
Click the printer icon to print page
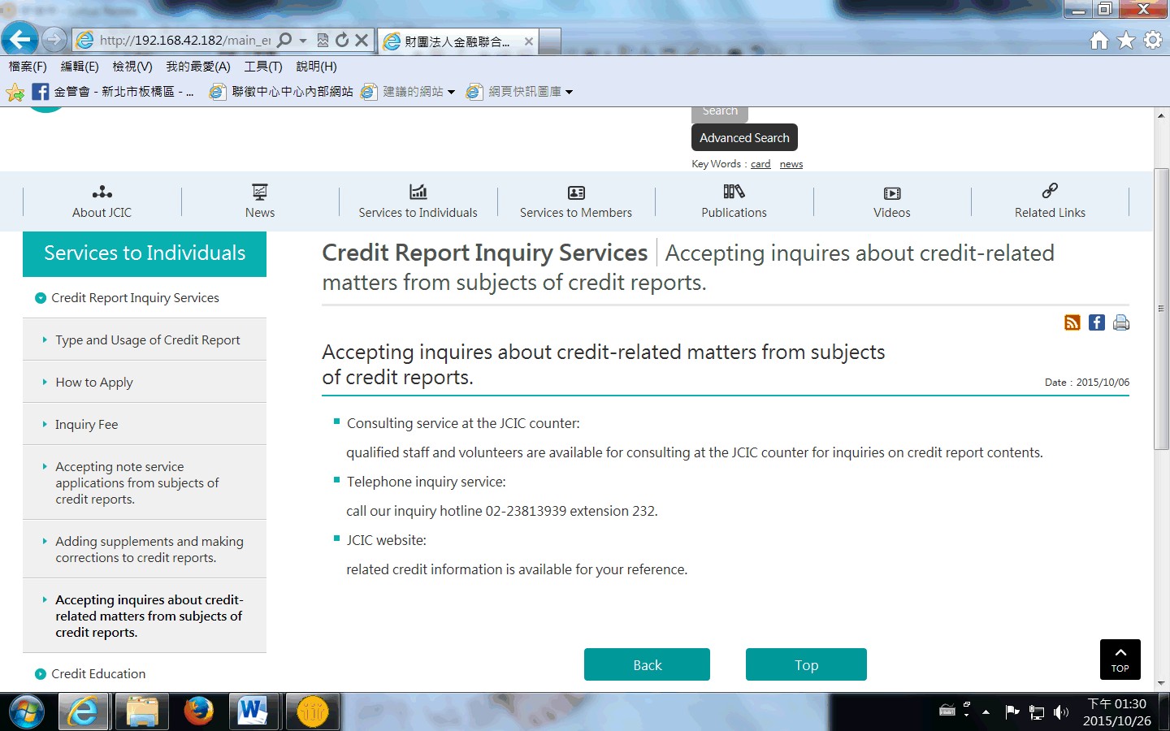point(1121,322)
